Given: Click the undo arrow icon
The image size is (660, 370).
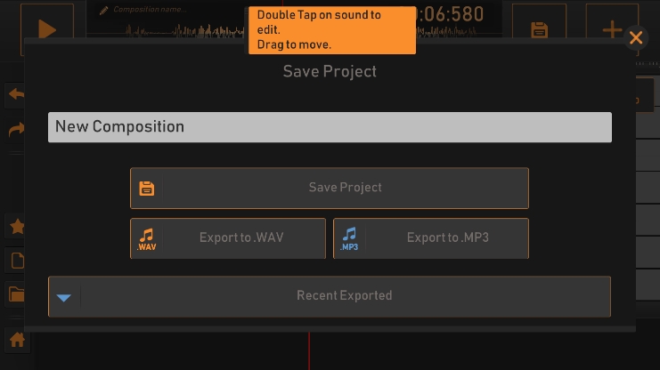Looking at the screenshot, I should 16,93.
